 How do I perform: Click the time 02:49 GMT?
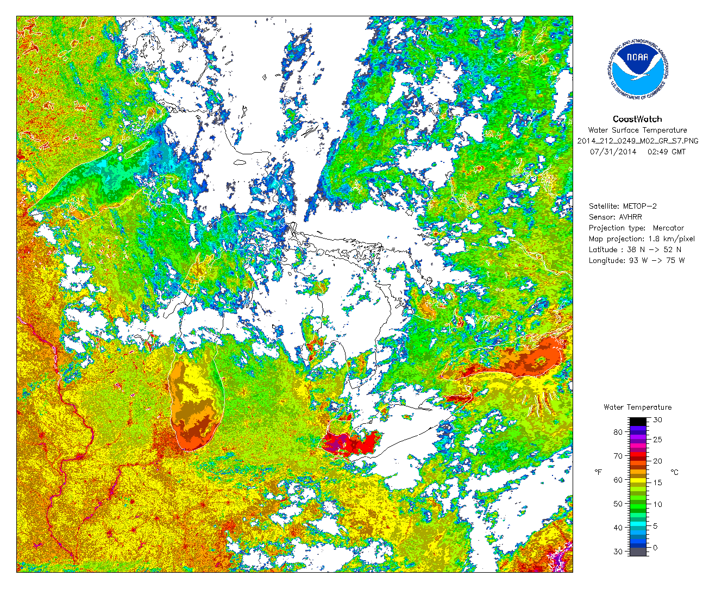[667, 152]
